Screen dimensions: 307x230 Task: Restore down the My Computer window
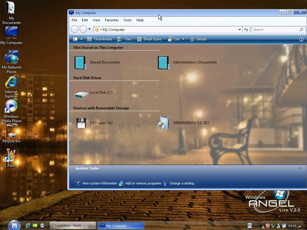tap(290, 12)
